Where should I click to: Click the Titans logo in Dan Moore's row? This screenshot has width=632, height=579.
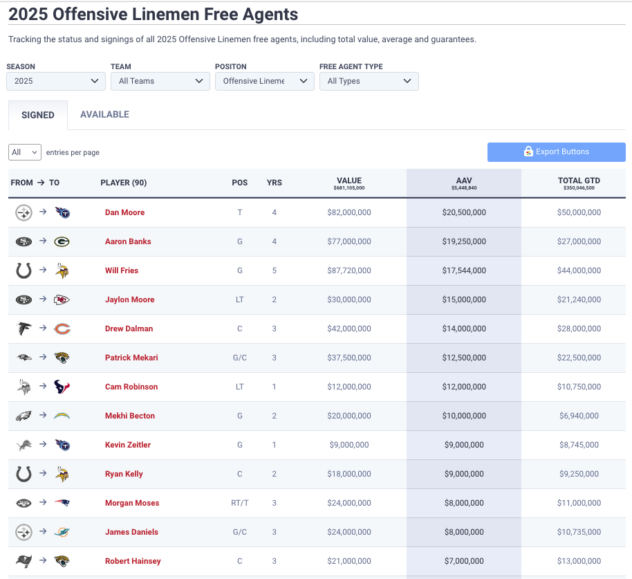click(62, 212)
